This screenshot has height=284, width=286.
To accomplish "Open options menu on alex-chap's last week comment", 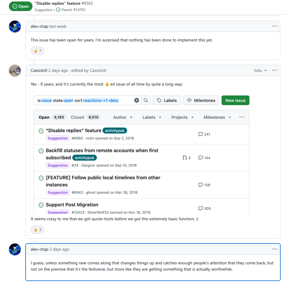I will 274,26.
